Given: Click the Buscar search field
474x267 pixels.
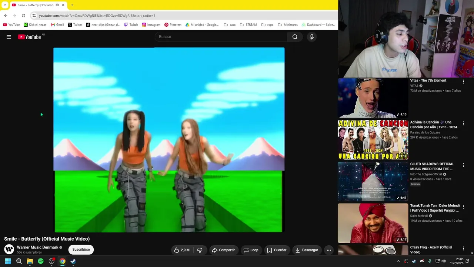Looking at the screenshot, I should tap(221, 37).
